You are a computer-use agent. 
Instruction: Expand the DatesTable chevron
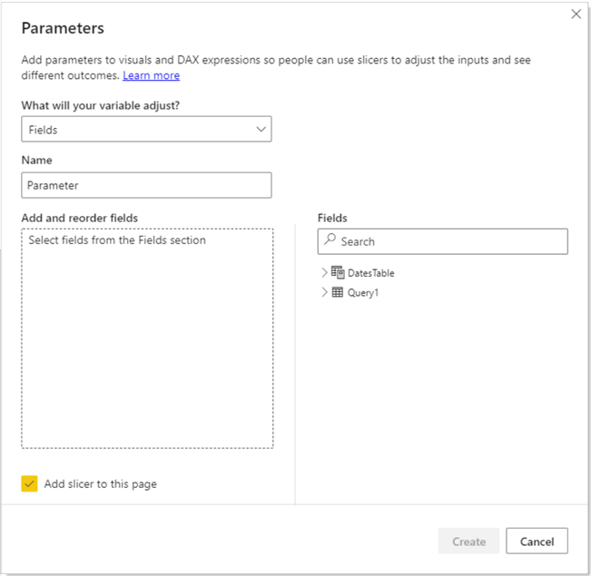(325, 272)
